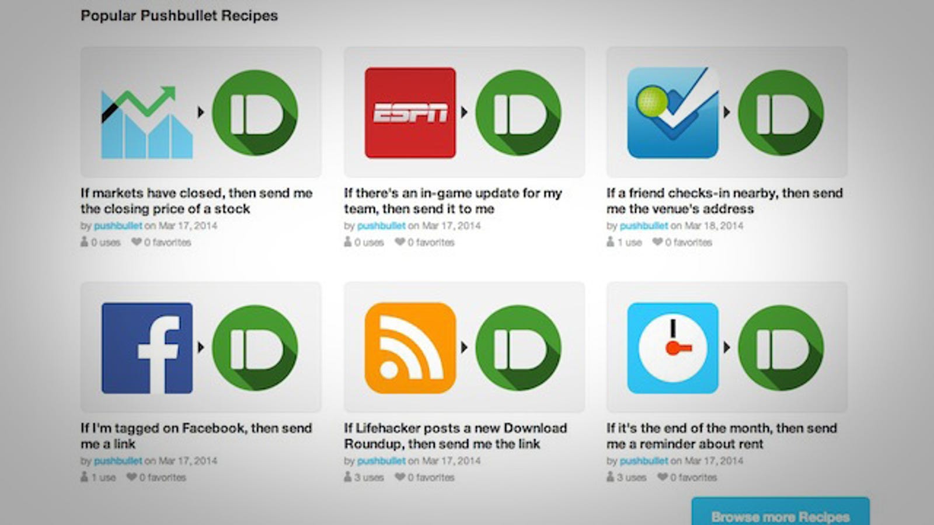Click the Date & Time clock icon
The width and height of the screenshot is (934, 525).
point(672,348)
